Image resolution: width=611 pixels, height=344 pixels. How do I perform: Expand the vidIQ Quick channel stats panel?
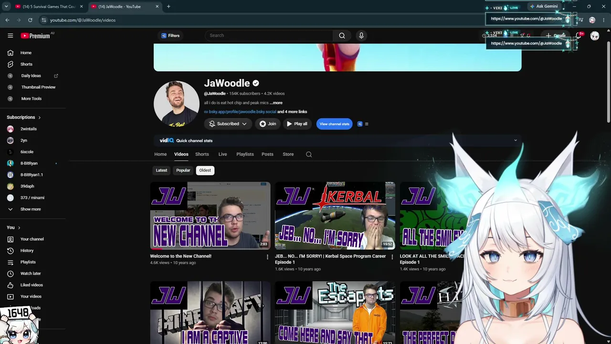coord(515,140)
